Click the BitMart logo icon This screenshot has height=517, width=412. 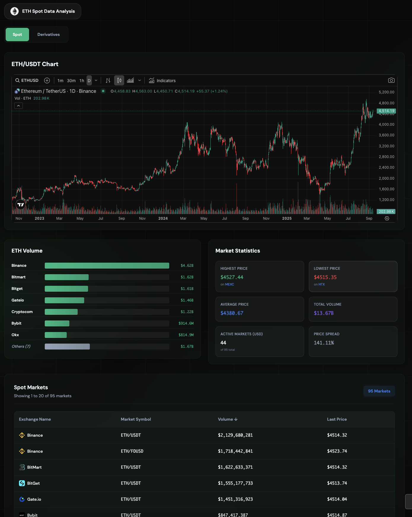(22, 467)
